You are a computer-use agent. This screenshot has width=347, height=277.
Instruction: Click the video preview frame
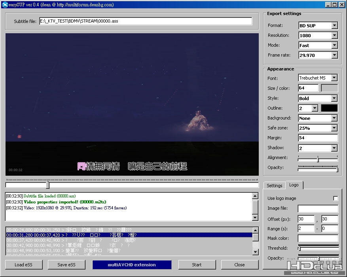click(x=132, y=104)
